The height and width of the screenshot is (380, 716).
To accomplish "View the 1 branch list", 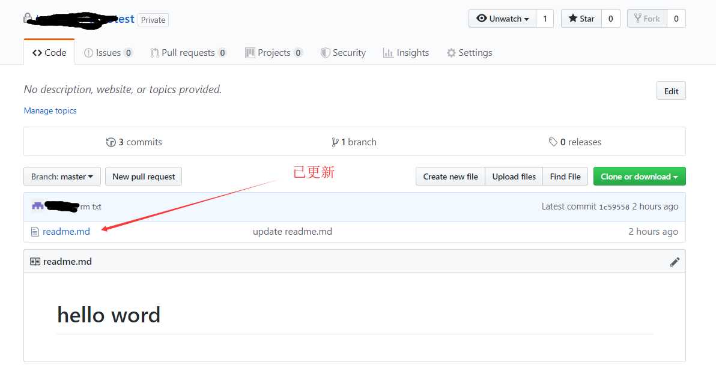I will pos(354,142).
